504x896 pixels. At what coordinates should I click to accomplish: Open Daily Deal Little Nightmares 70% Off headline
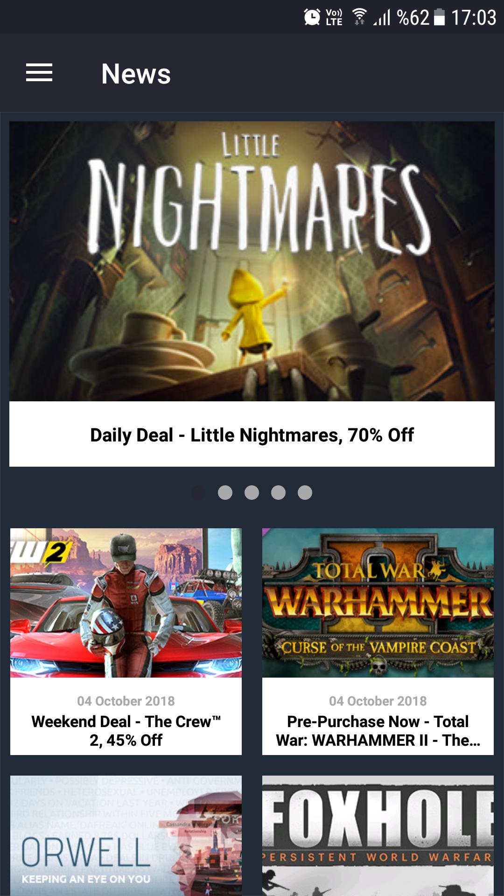[x=252, y=435]
